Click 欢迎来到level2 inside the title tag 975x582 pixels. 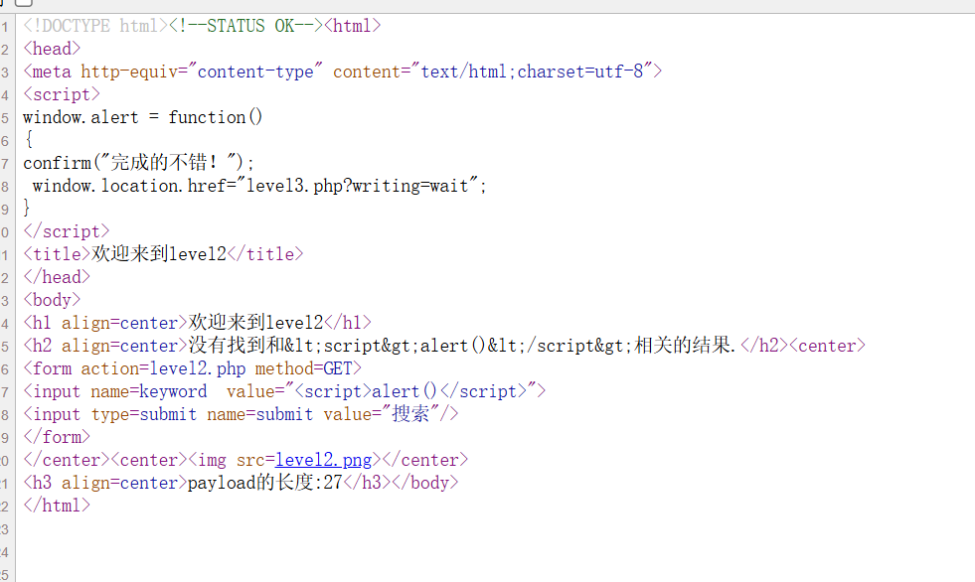click(159, 254)
